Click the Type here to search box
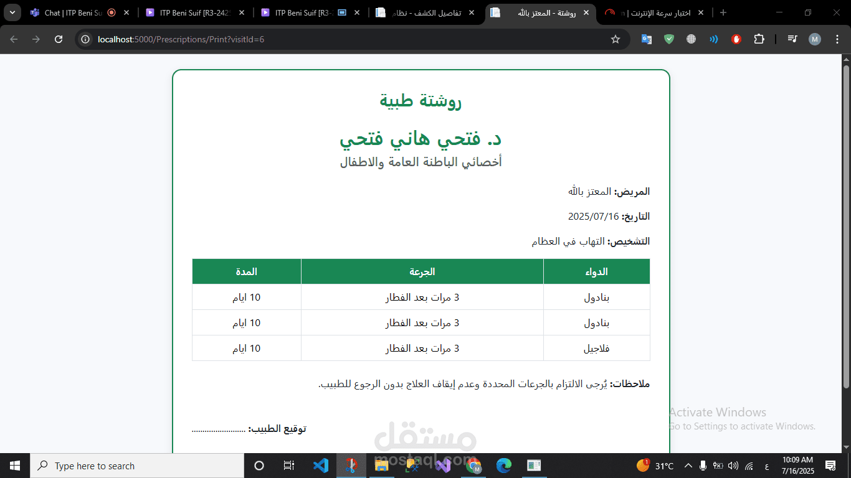 [x=137, y=466]
